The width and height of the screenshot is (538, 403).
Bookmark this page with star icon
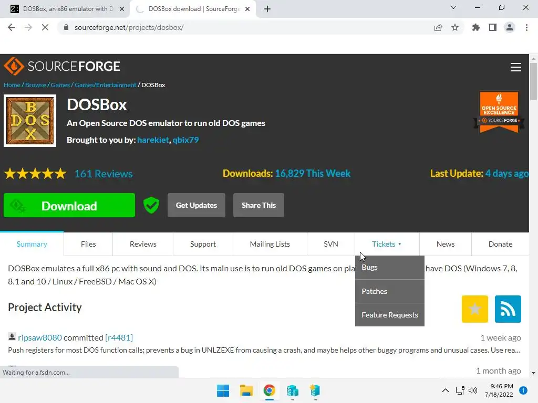pos(455,27)
